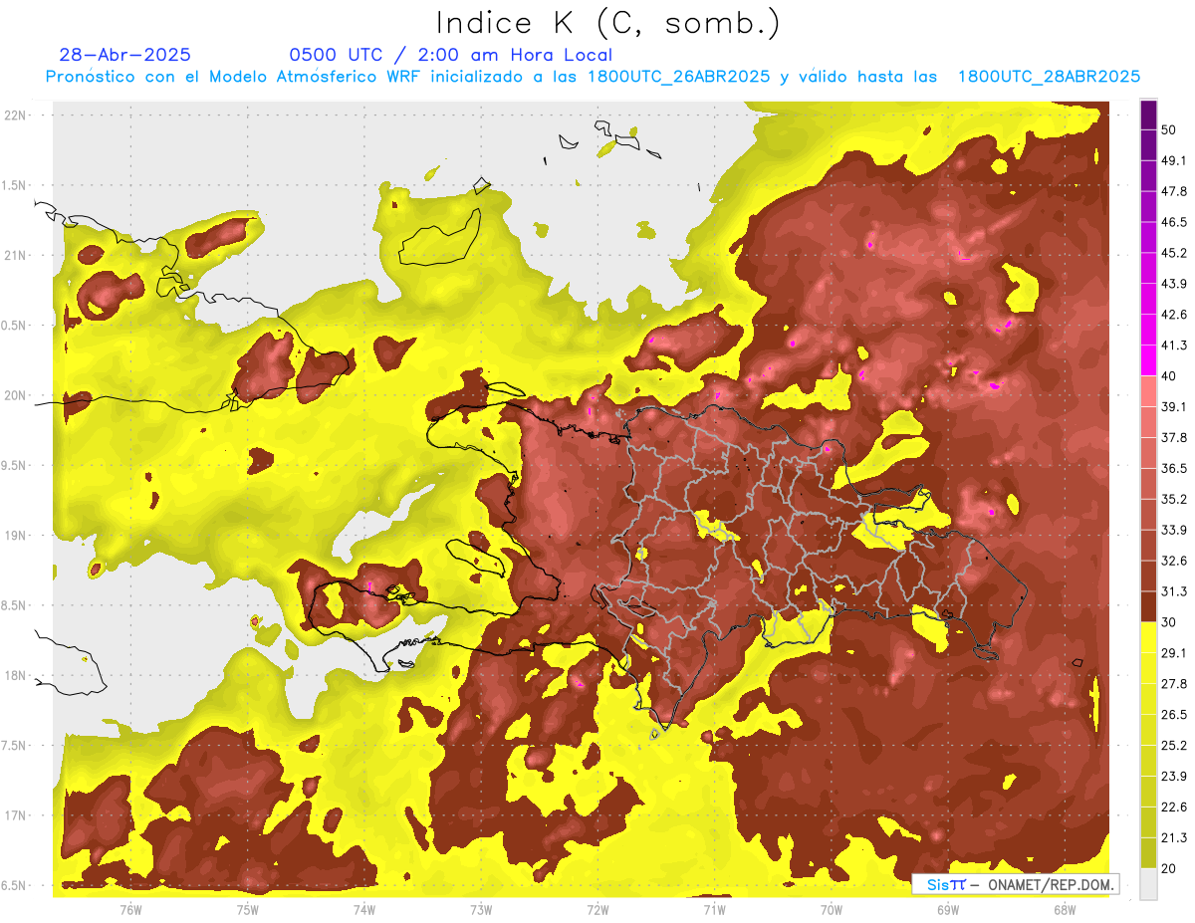This screenshot has width=1195, height=923.
Task: Click the '46.5' color scale value
Action: [x=1174, y=222]
